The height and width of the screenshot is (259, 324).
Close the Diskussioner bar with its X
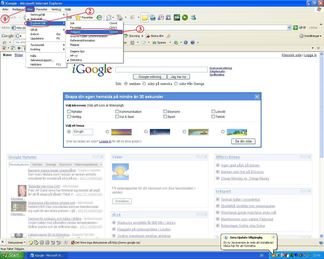coord(3,242)
